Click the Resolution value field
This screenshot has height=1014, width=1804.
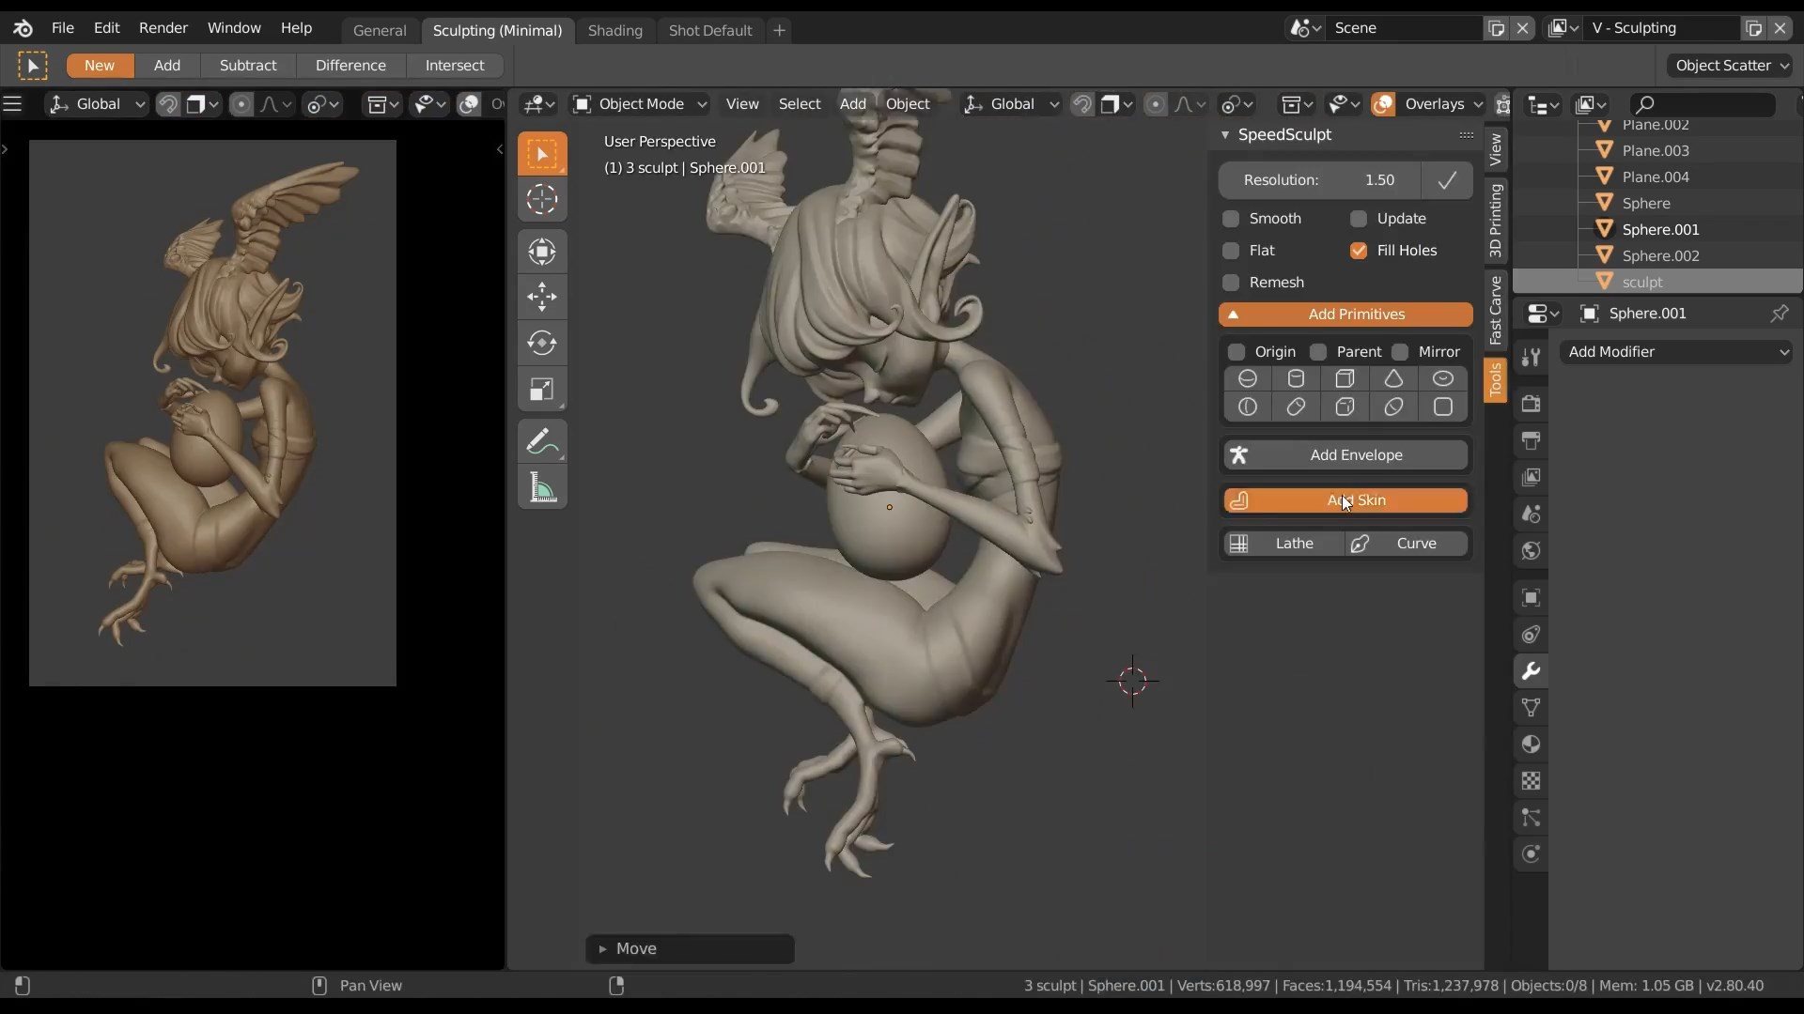pos(1320,180)
